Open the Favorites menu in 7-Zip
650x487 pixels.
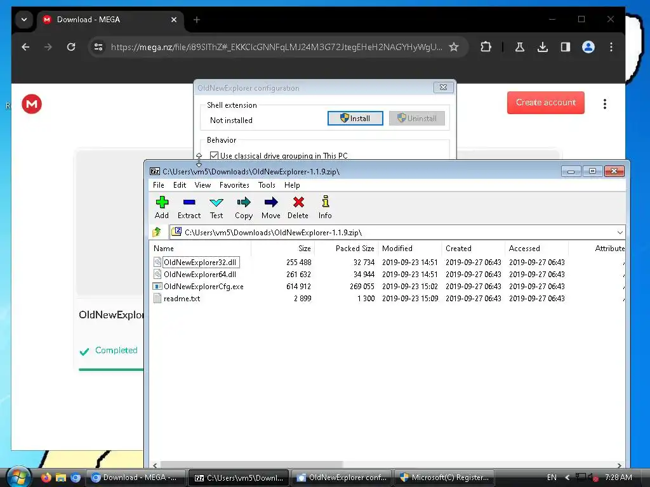point(234,185)
